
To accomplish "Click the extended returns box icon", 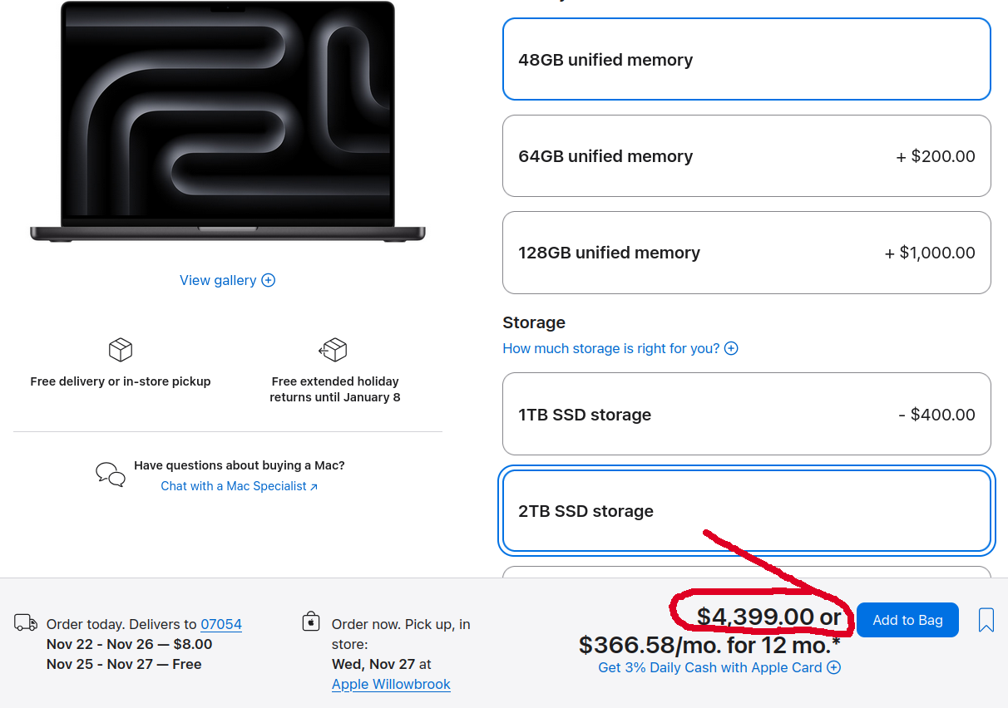I will pos(334,350).
